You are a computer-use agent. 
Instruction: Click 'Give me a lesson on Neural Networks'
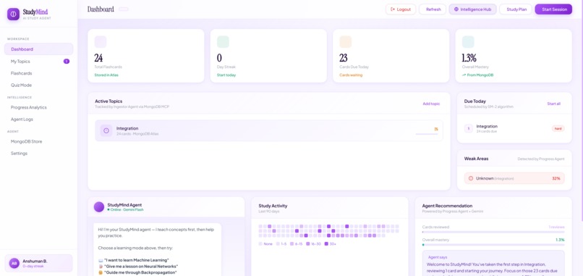pyautogui.click(x=140, y=267)
